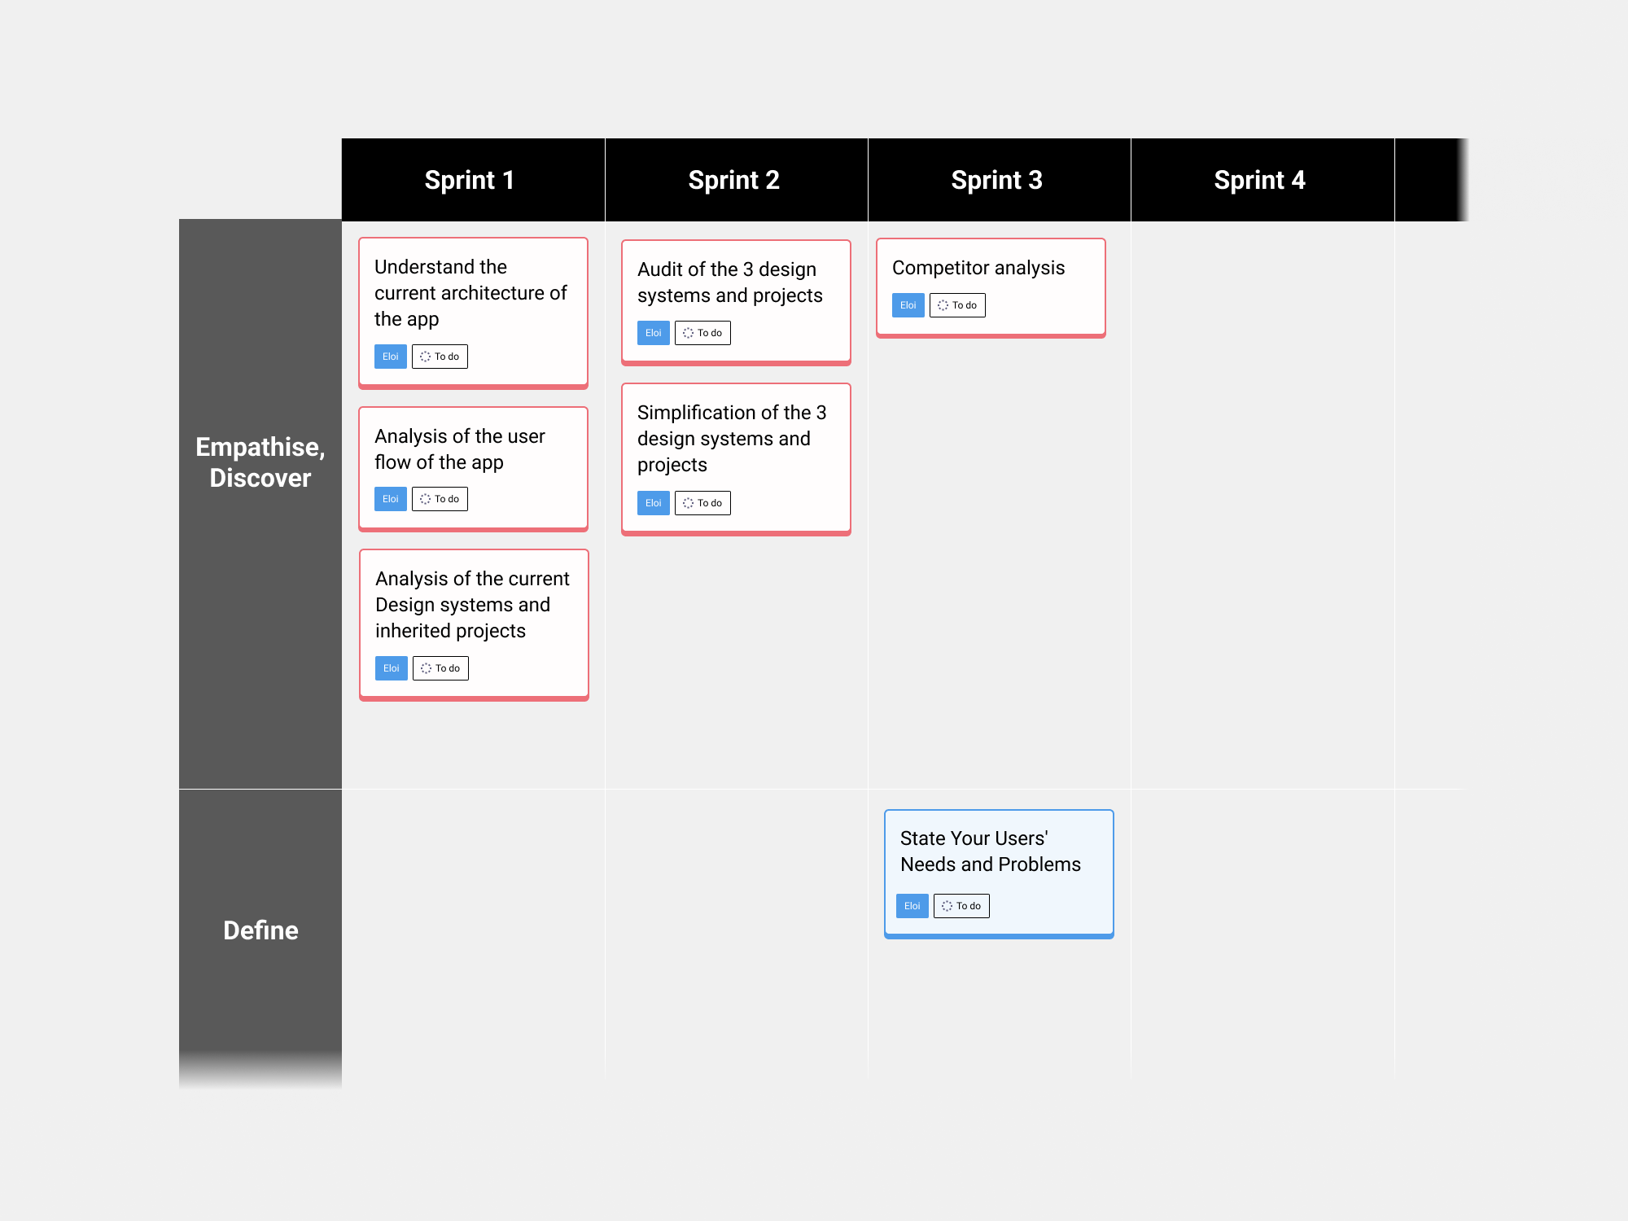Screen dimensions: 1628x1221
Task: Click Eloi tag on Understand current architecture card
Action: (x=390, y=357)
